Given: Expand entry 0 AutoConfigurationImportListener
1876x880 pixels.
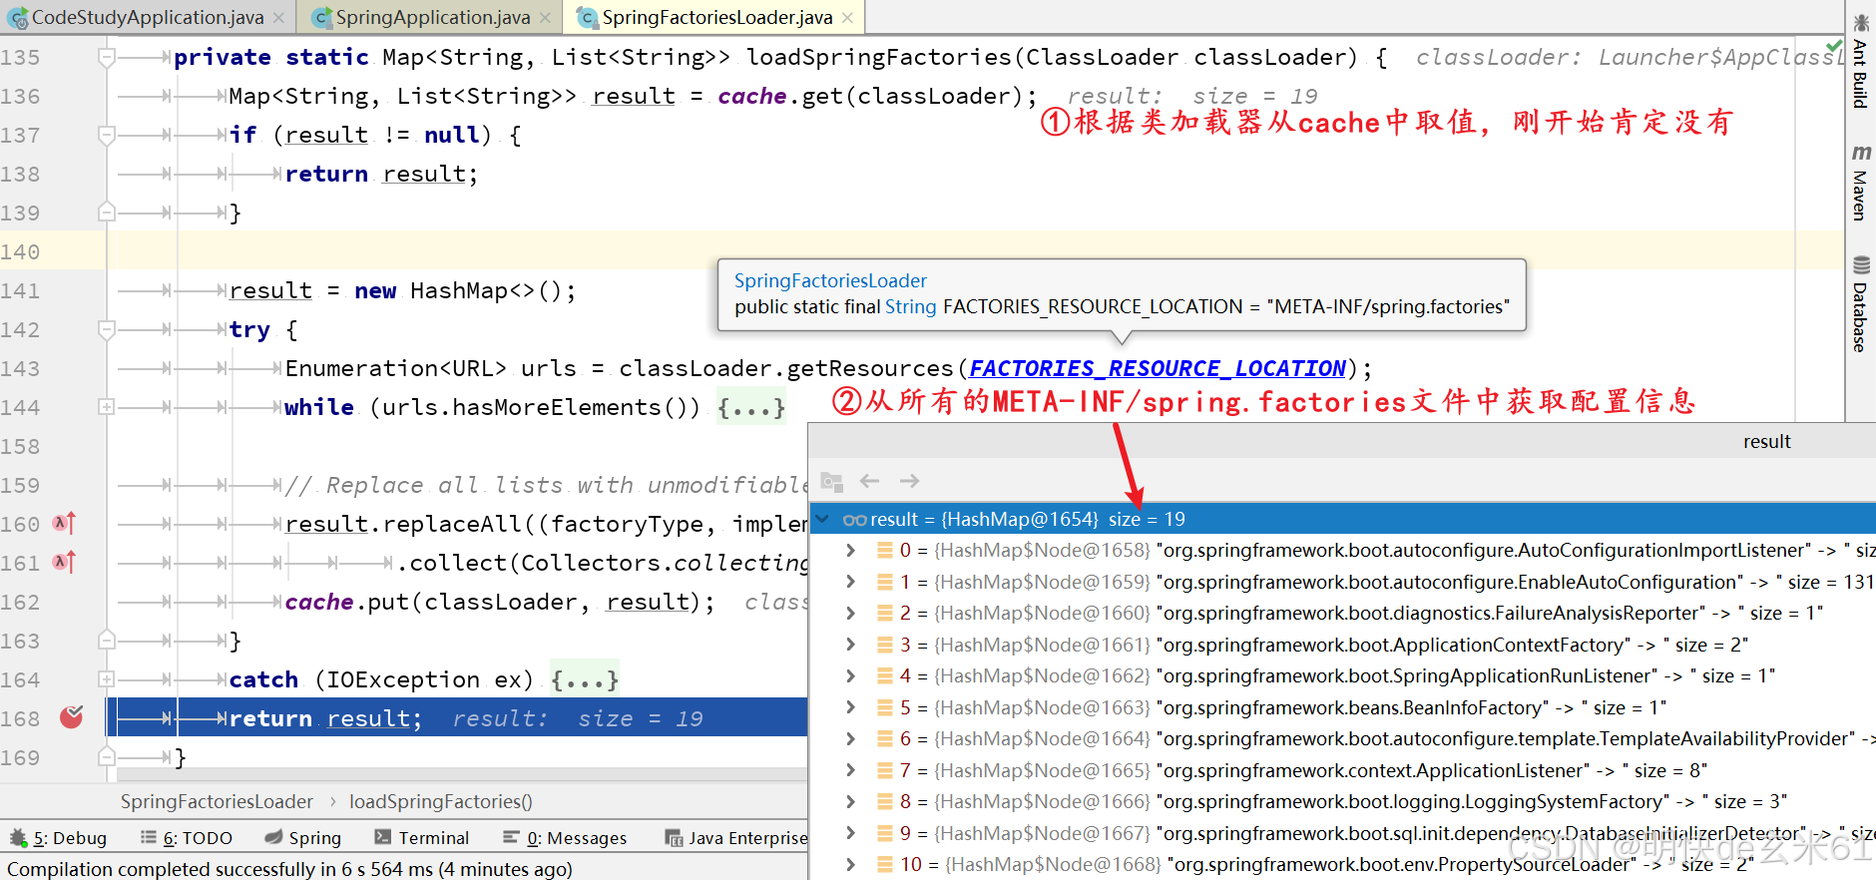Looking at the screenshot, I should tap(850, 550).
